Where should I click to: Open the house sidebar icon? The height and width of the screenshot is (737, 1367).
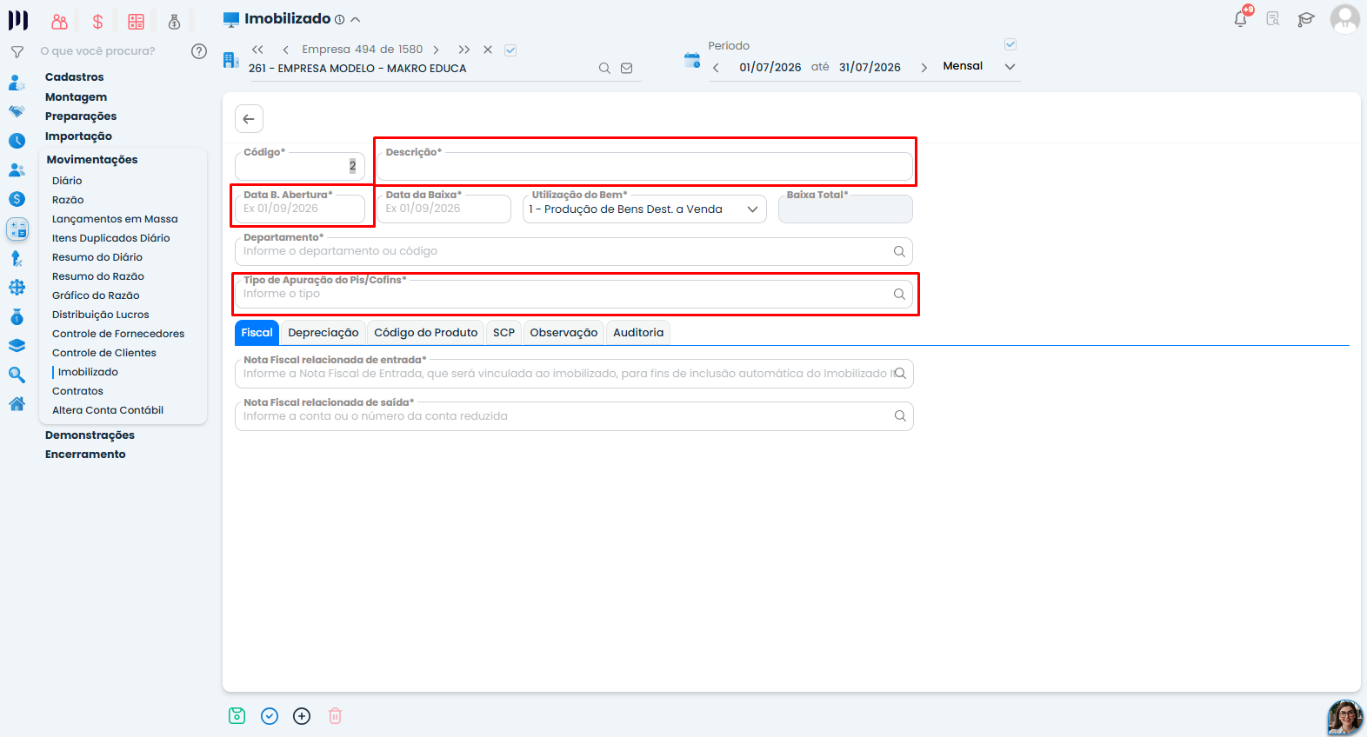17,403
